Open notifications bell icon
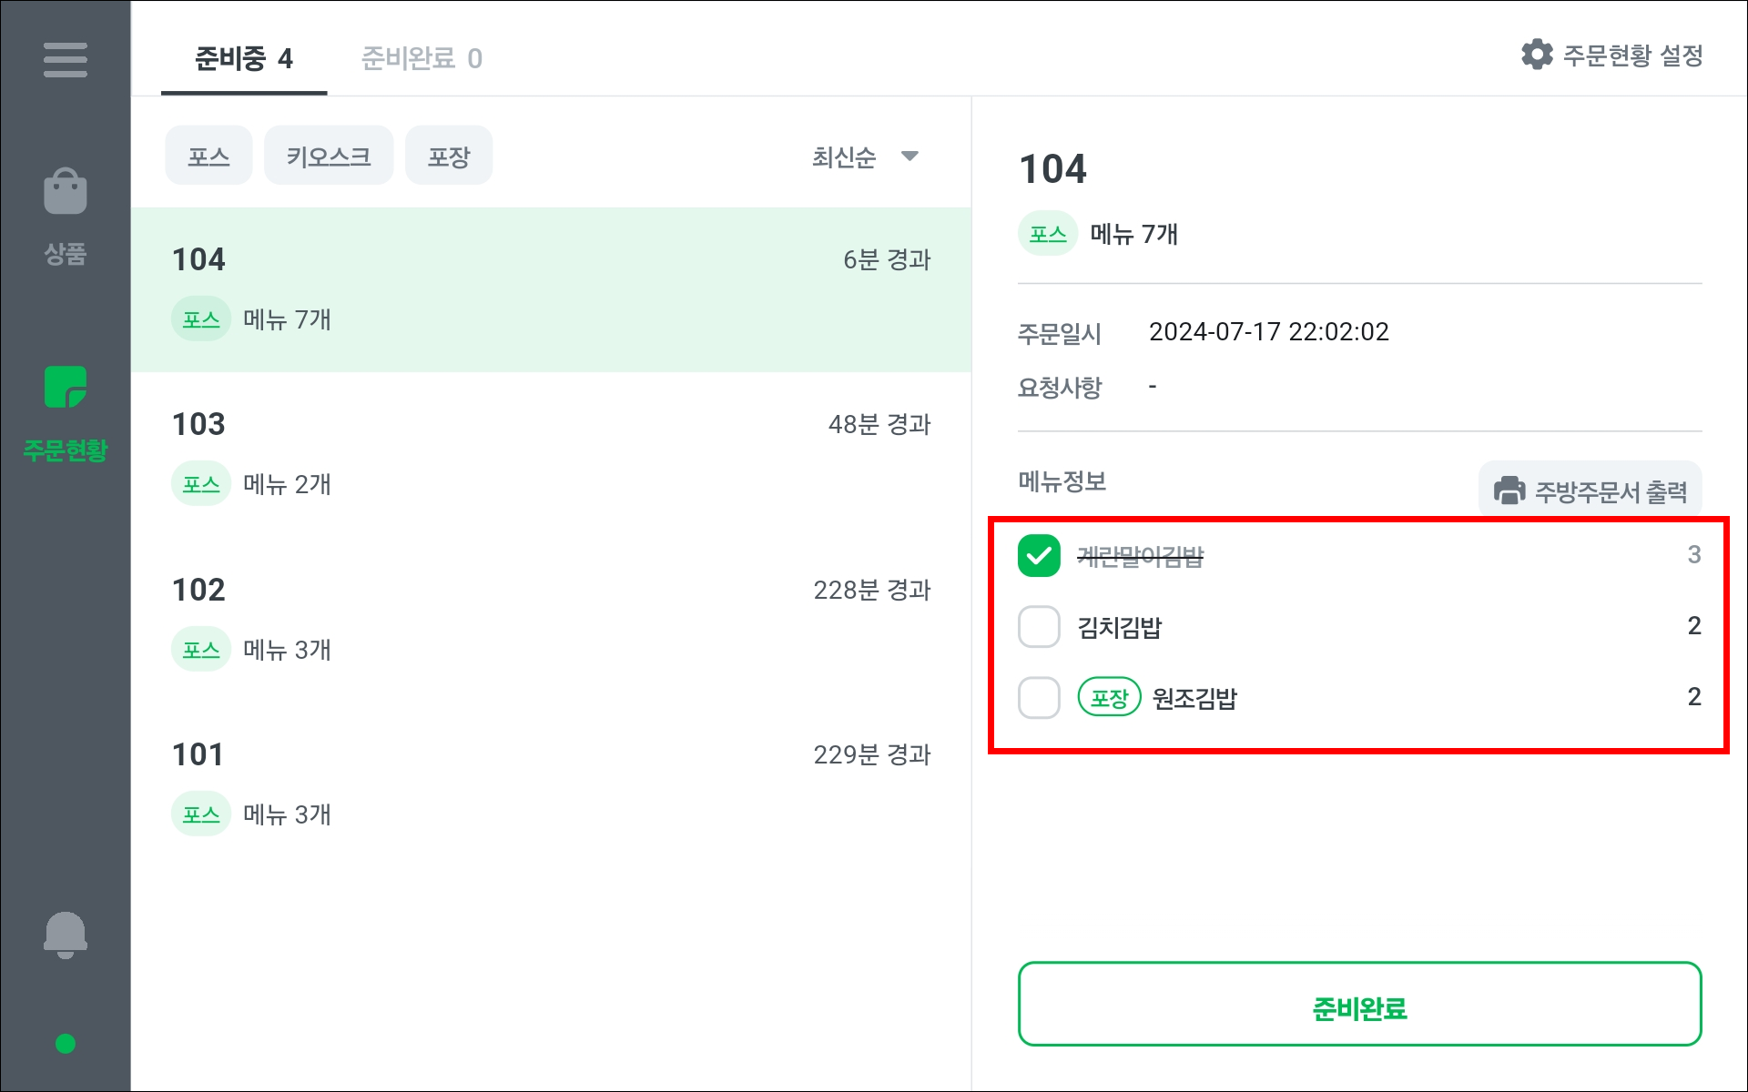Image resolution: width=1748 pixels, height=1092 pixels. coord(65,935)
